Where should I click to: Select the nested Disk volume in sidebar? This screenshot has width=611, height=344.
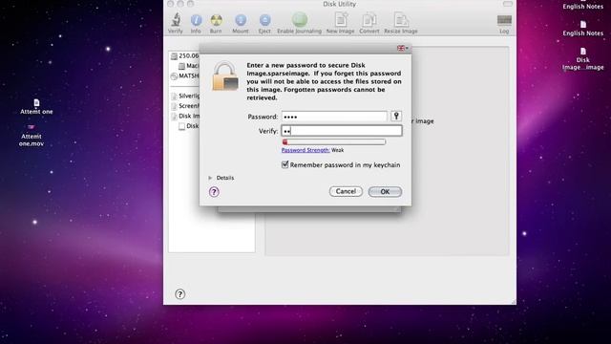tap(189, 126)
